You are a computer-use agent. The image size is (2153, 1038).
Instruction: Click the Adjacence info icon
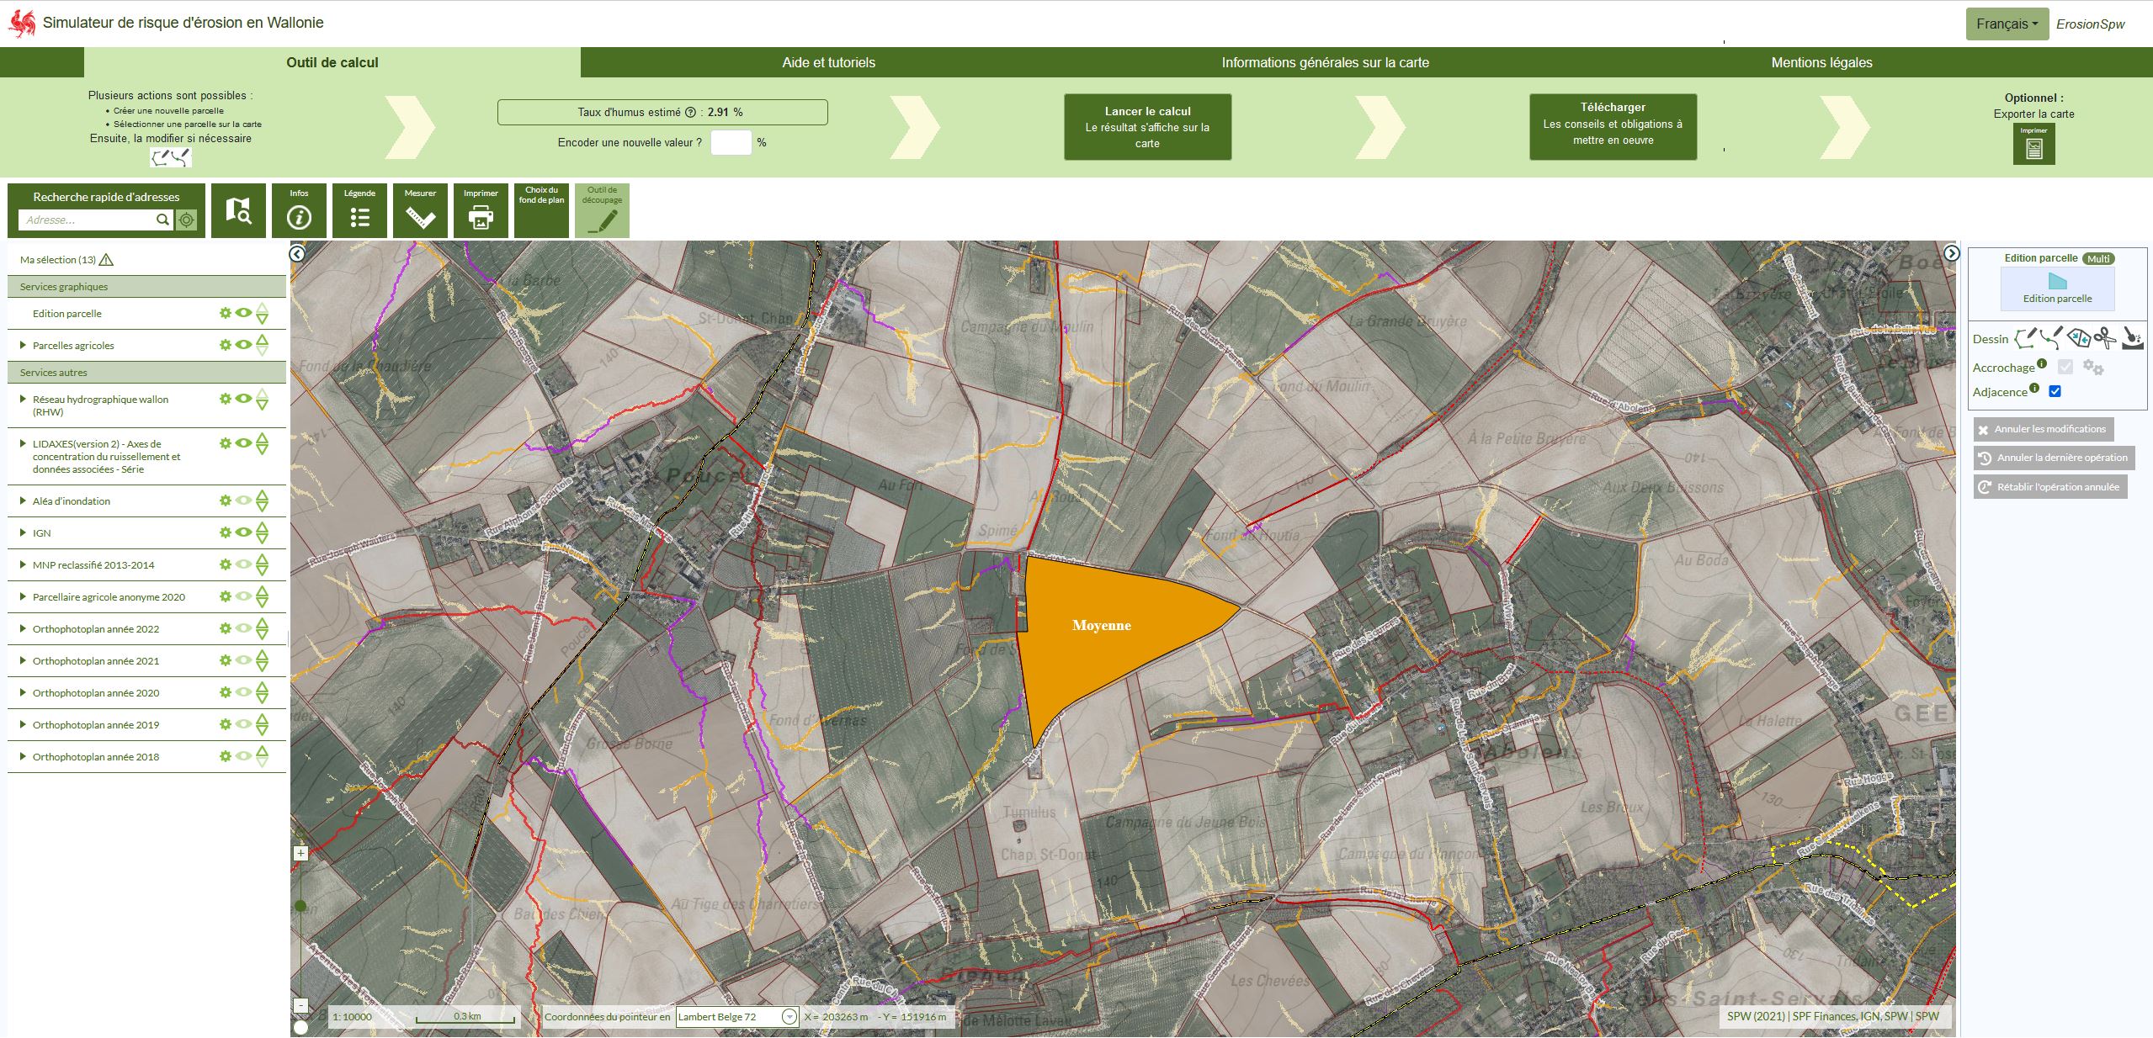(x=2034, y=388)
